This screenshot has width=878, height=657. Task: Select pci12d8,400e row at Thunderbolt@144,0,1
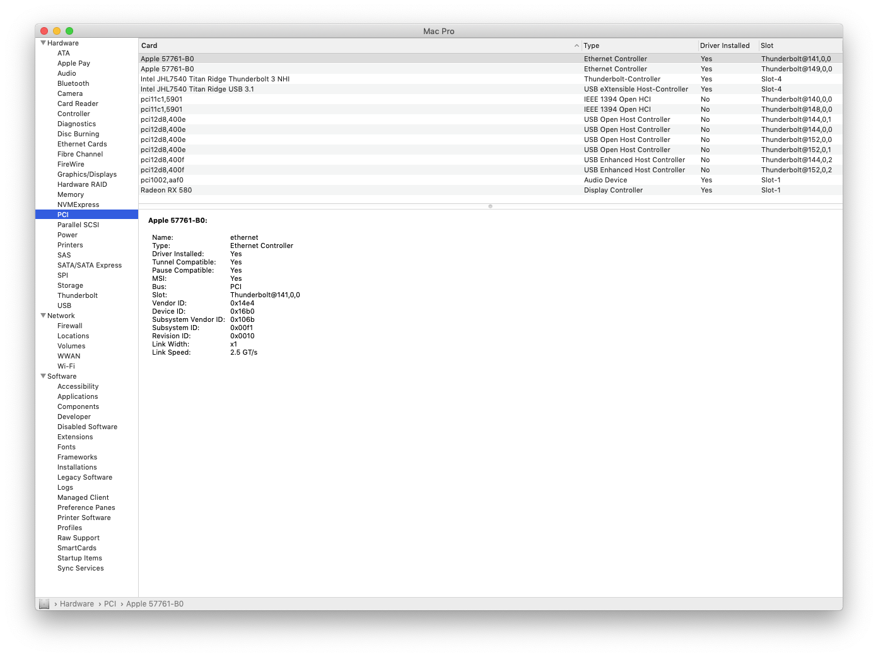491,119
